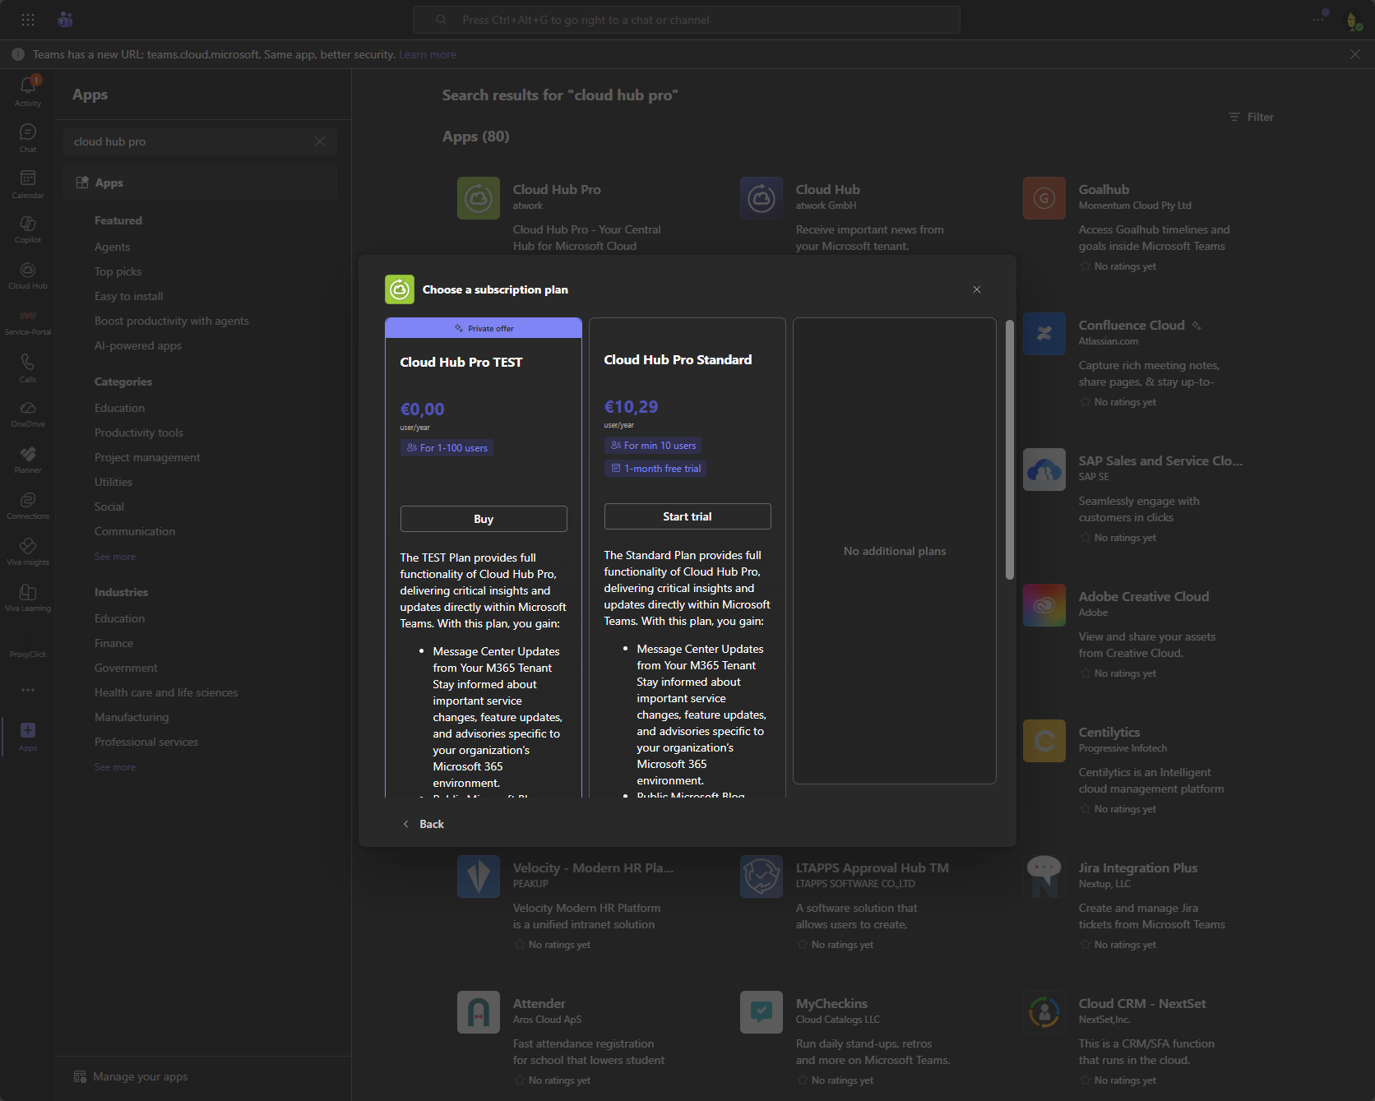Viewport: 1375px width, 1101px height.
Task: Open Manage your apps
Action: pos(132,1076)
